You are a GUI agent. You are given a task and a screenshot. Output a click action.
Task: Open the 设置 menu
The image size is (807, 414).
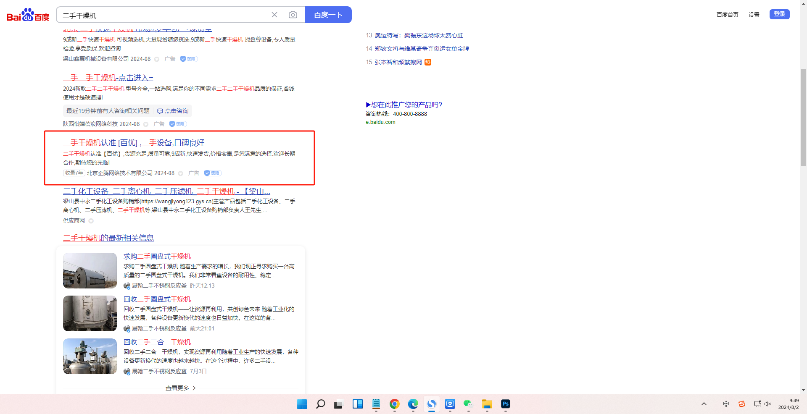tap(754, 15)
